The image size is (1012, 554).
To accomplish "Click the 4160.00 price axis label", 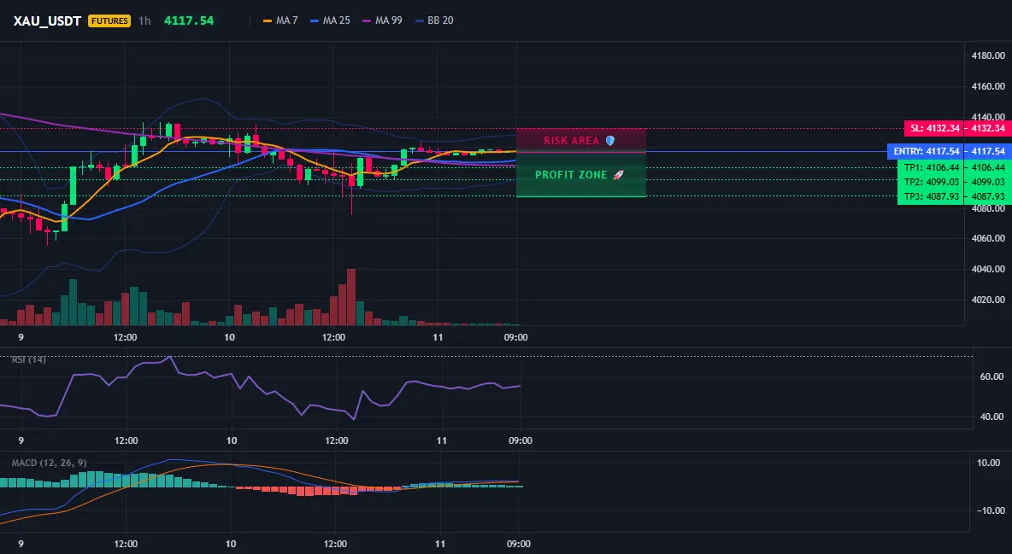I will (x=988, y=86).
